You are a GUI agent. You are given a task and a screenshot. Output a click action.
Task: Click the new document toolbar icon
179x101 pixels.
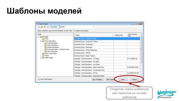click(x=39, y=27)
